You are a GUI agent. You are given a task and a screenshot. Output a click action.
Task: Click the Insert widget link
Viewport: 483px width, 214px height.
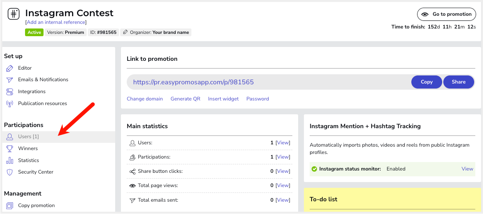pos(223,99)
